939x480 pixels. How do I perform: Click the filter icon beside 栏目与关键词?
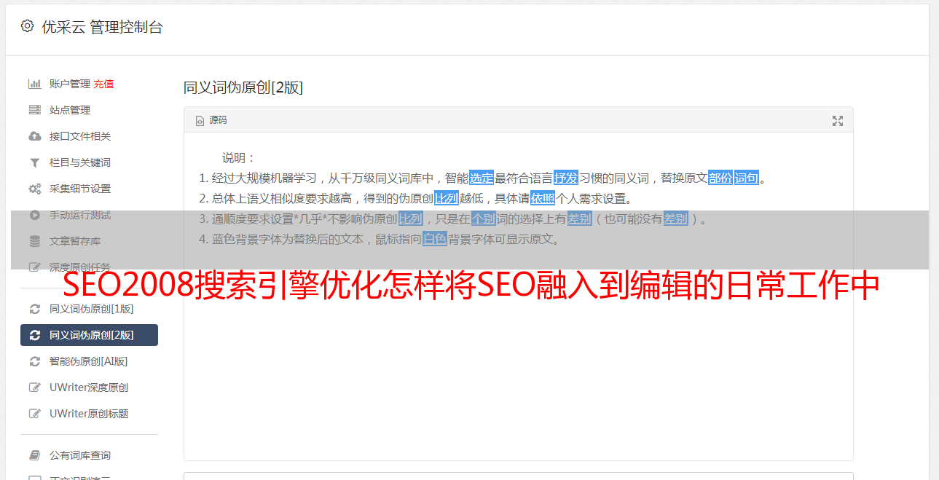(34, 162)
